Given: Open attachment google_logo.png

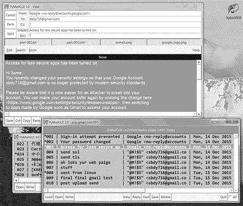Looking at the screenshot, I should pyautogui.click(x=174, y=42).
